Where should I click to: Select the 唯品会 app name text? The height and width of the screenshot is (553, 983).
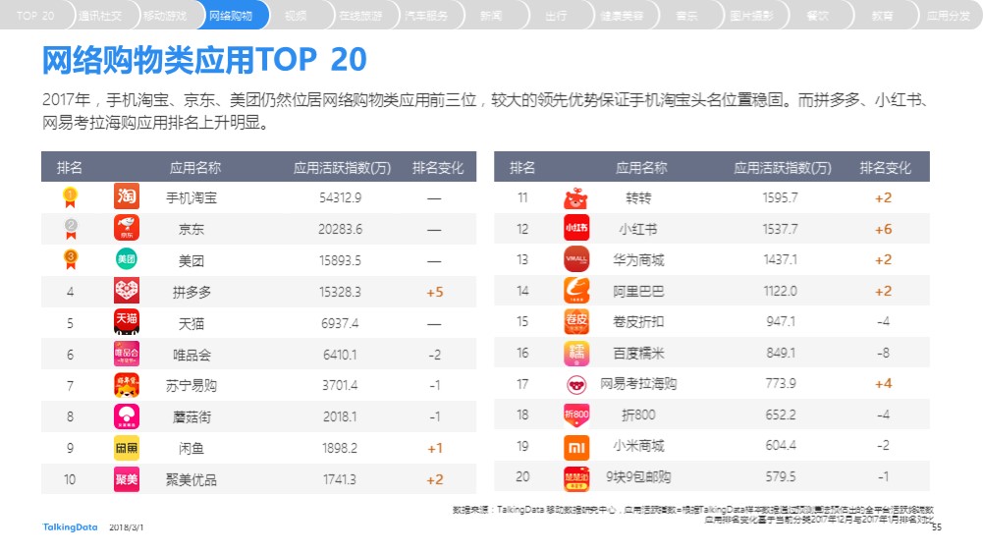(x=191, y=355)
